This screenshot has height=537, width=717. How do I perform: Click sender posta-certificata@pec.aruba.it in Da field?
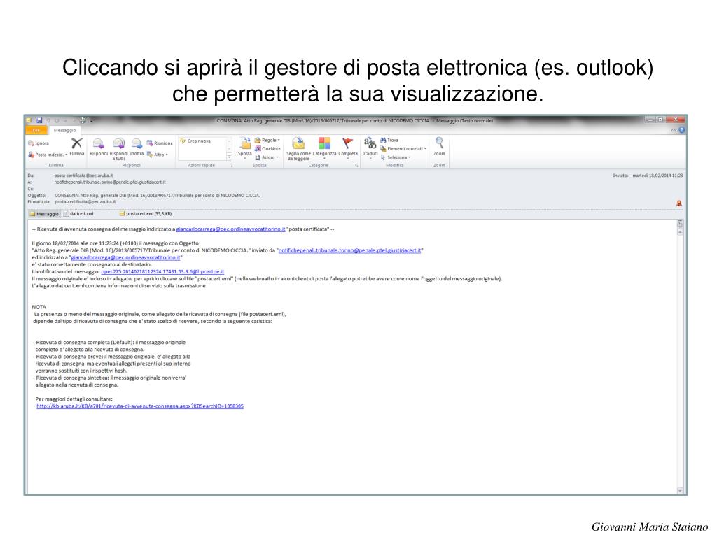tap(83, 176)
